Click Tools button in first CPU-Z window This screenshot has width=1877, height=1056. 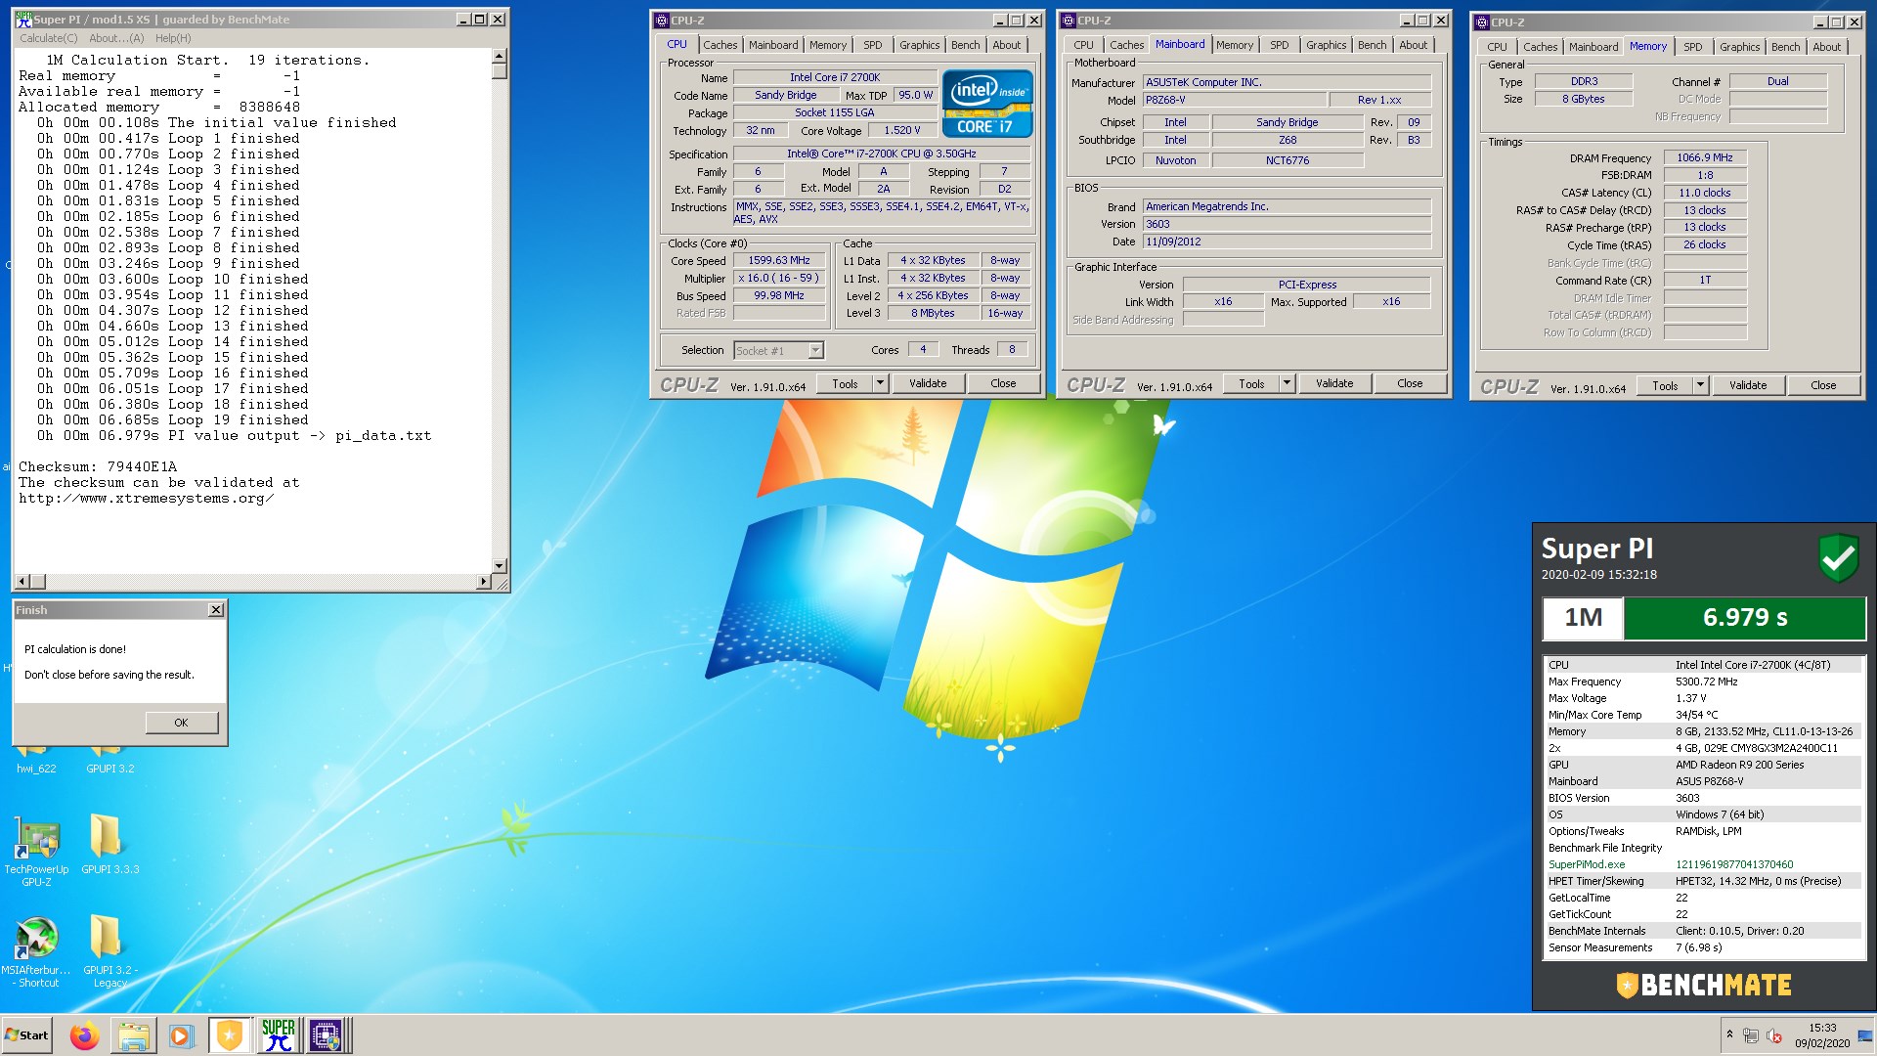pyautogui.click(x=845, y=383)
